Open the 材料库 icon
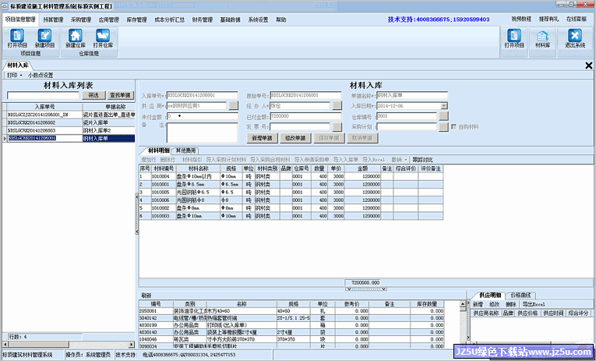The image size is (596, 361). [x=542, y=36]
